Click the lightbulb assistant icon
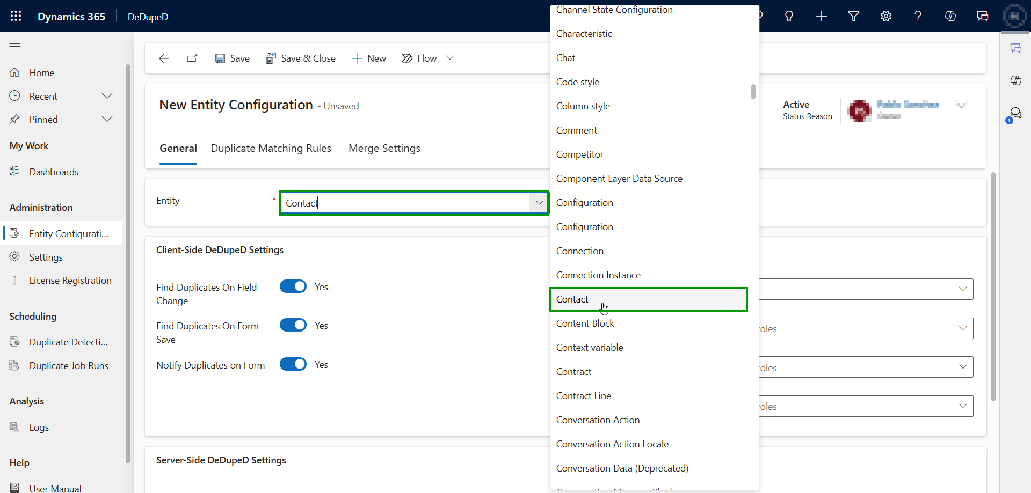 point(789,16)
